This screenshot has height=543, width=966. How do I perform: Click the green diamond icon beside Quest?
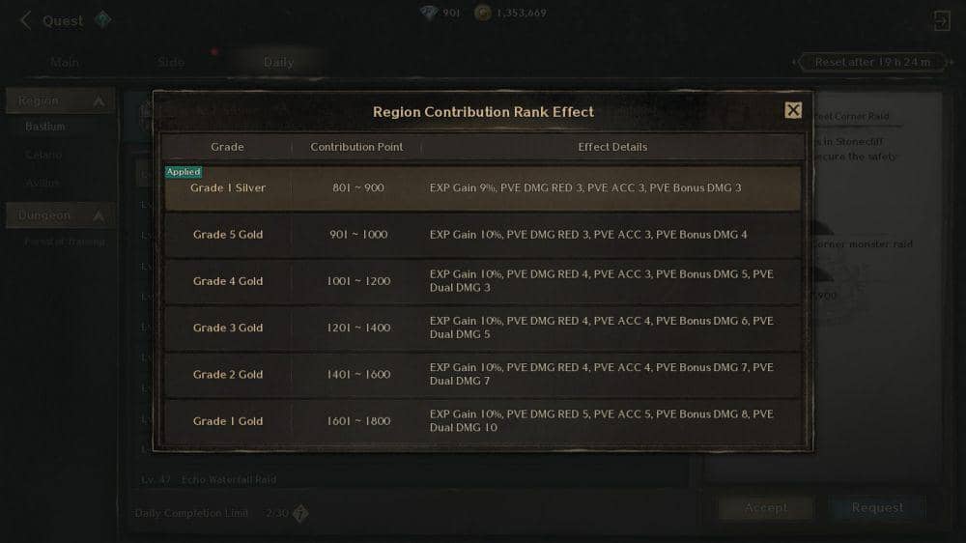[x=102, y=20]
